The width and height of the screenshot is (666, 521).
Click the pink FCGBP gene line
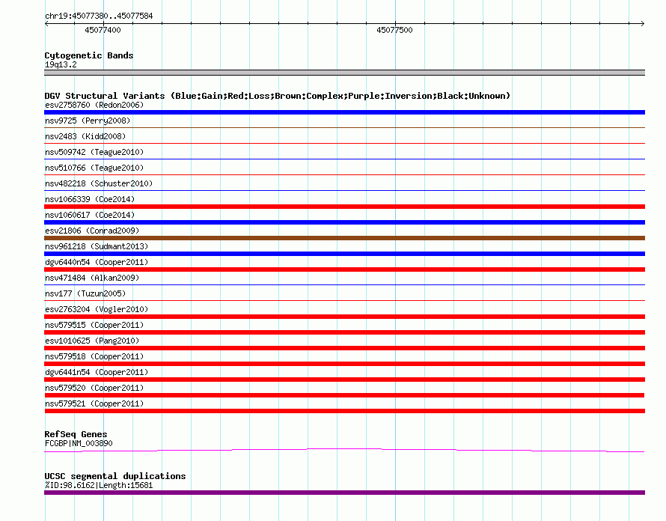click(344, 450)
